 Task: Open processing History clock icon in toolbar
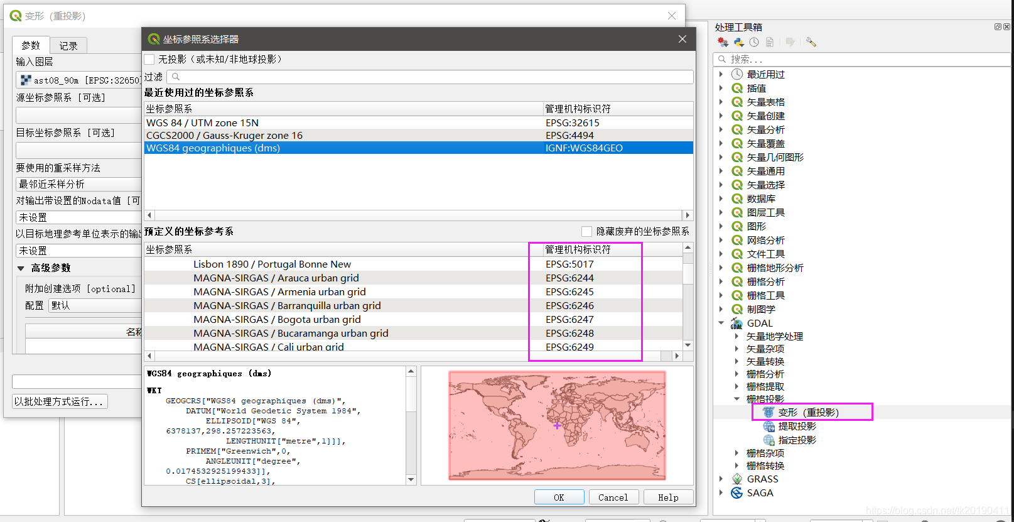click(x=754, y=42)
